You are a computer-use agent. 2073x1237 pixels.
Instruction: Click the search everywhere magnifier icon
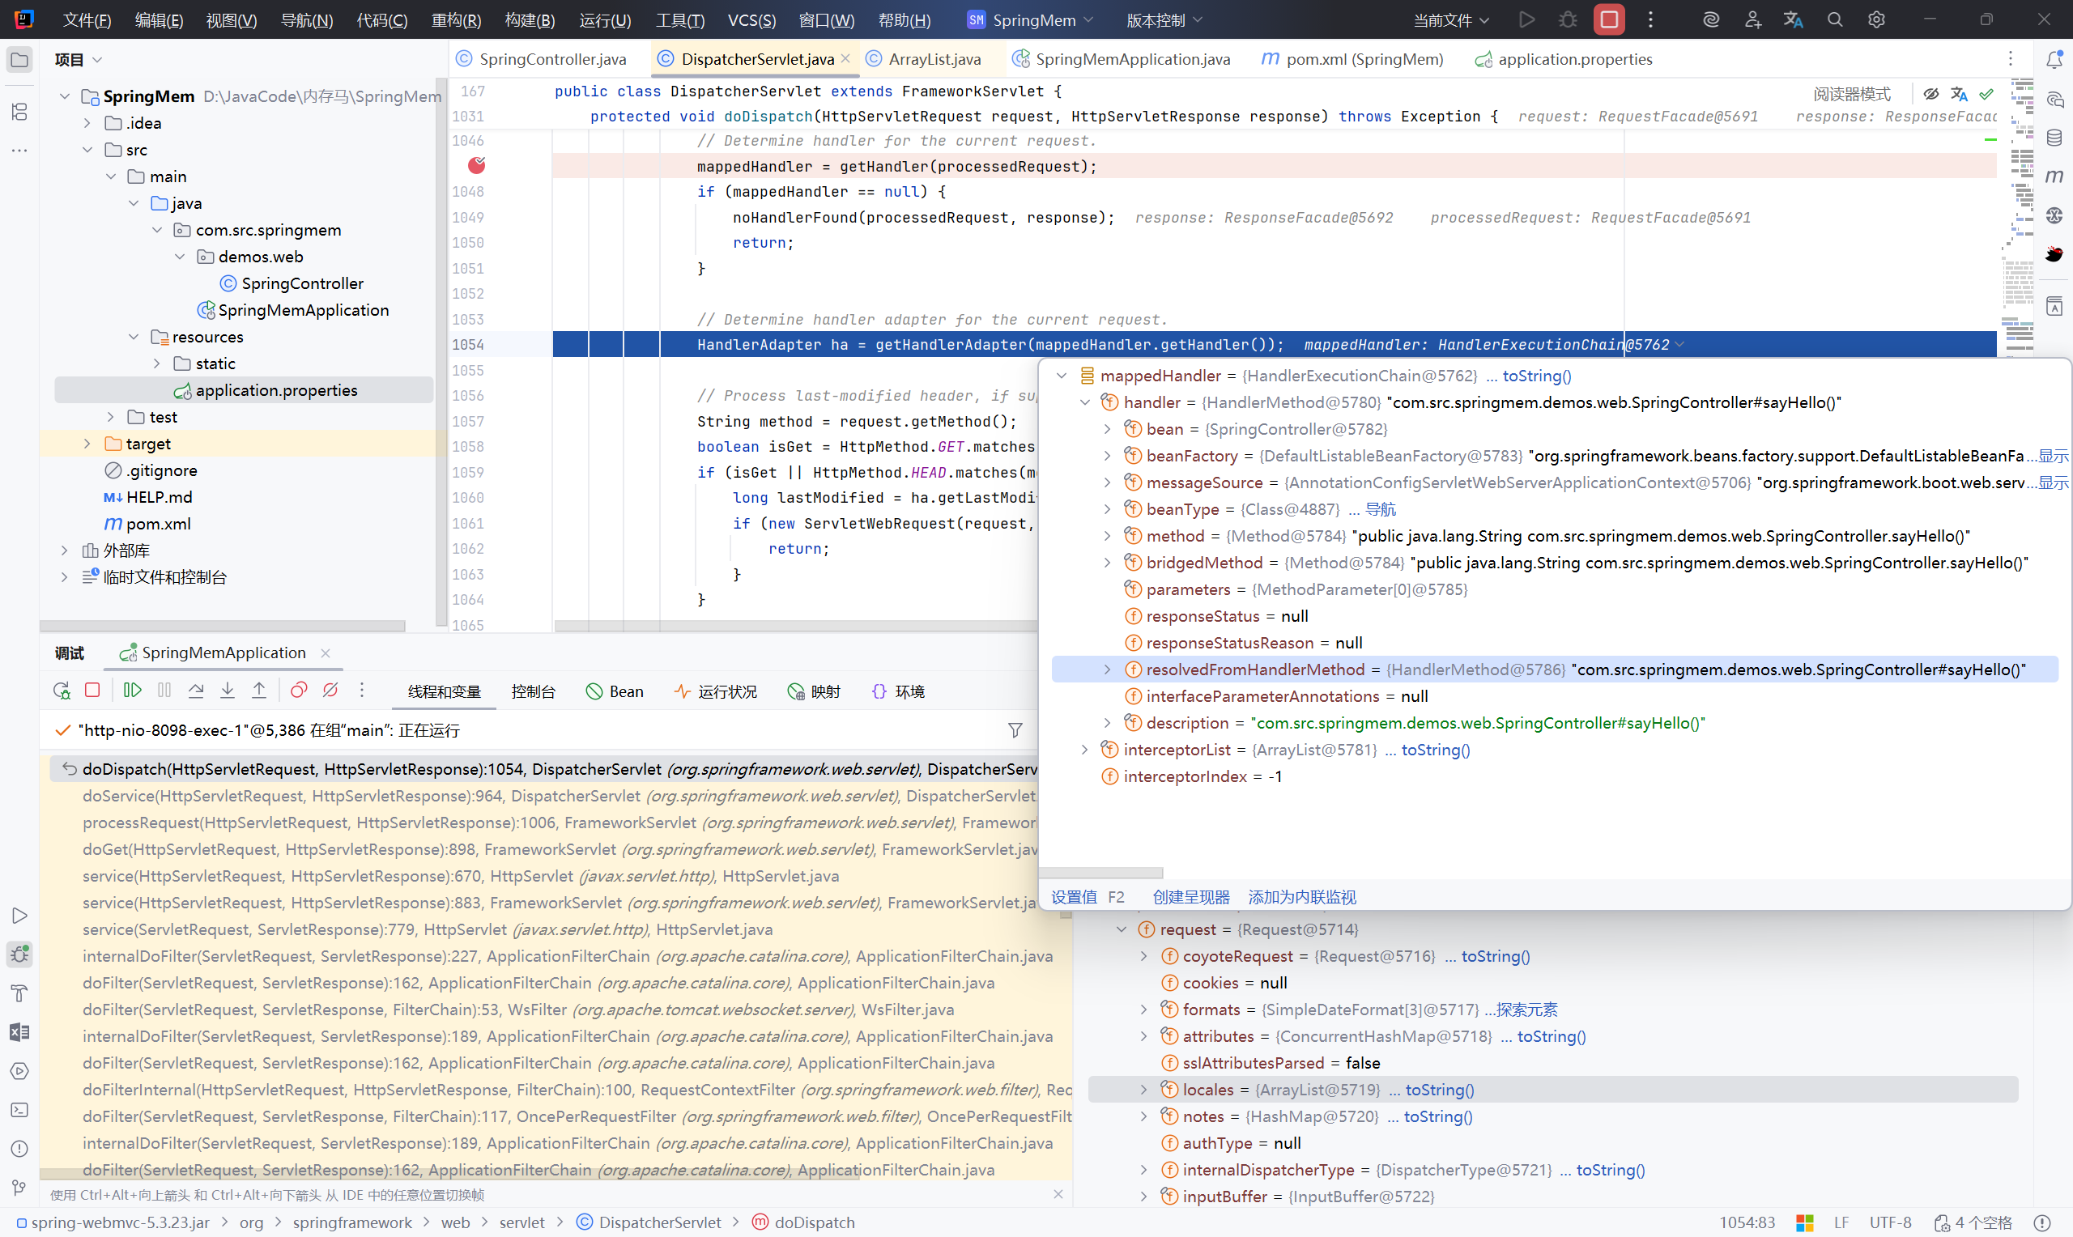(1835, 20)
